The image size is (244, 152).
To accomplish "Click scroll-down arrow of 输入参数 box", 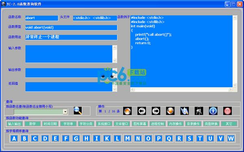I will click(x=115, y=60).
